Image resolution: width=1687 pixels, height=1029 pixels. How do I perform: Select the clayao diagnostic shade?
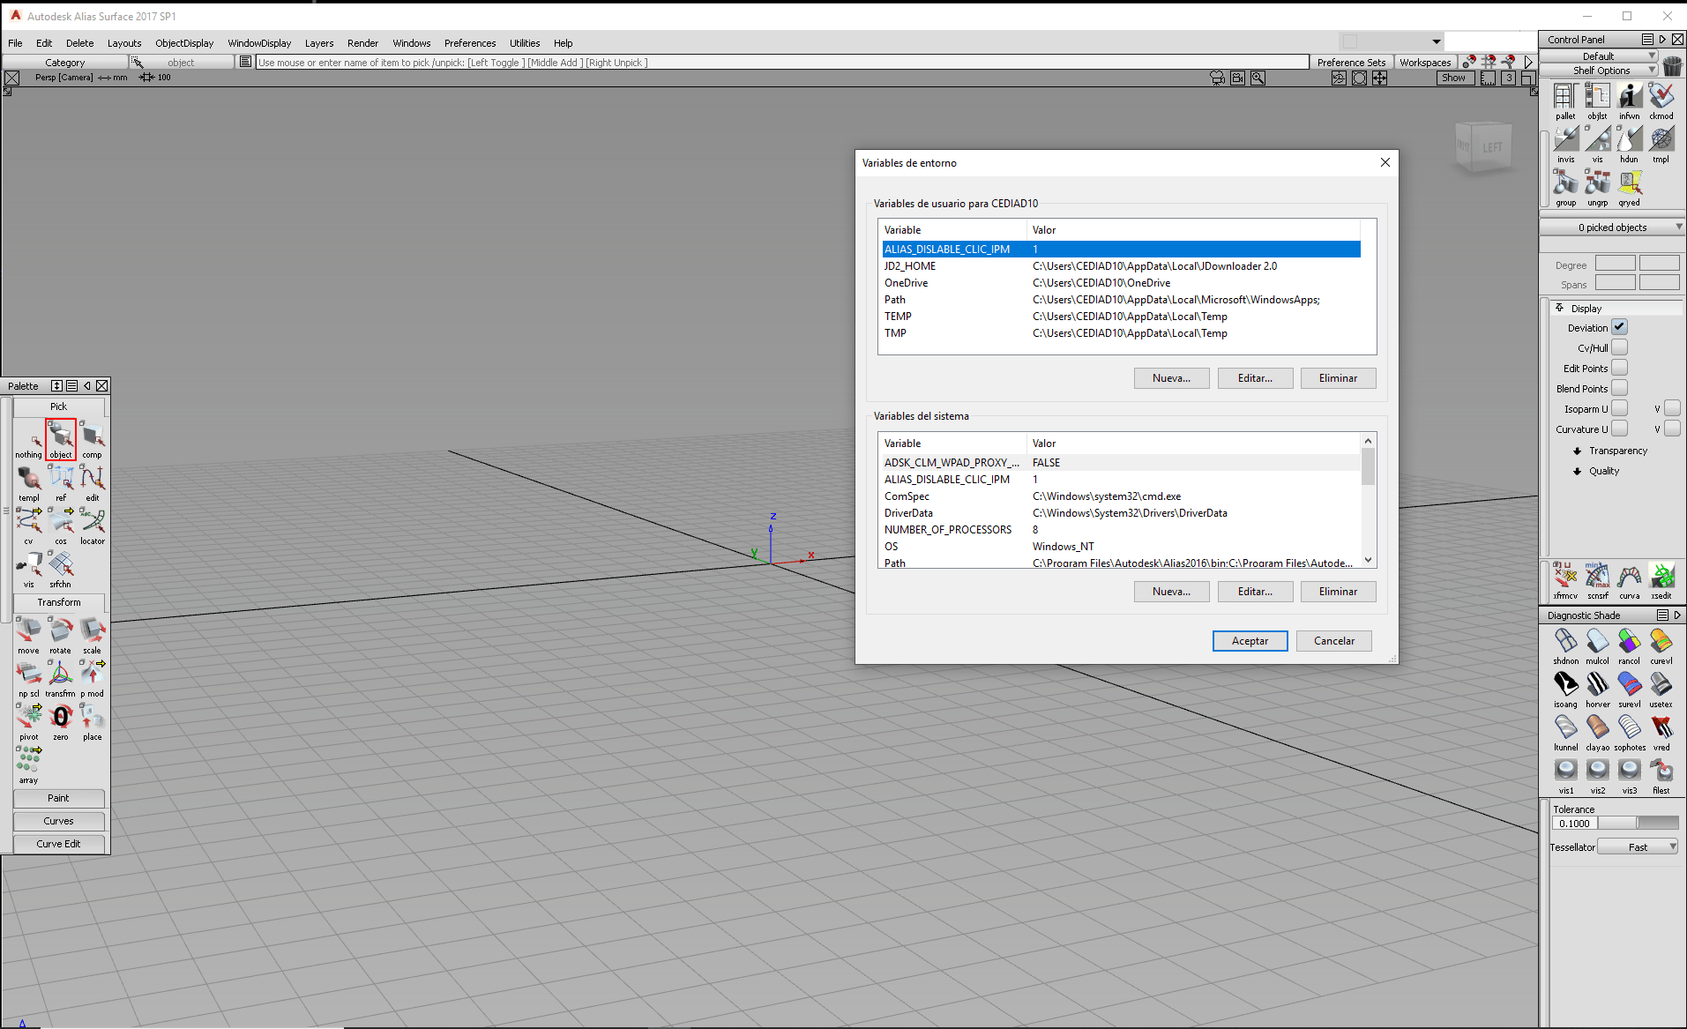tap(1597, 733)
